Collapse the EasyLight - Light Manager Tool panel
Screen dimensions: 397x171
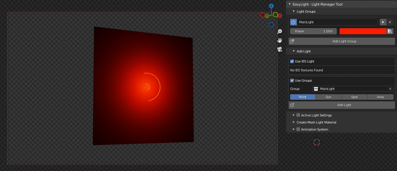290,4
